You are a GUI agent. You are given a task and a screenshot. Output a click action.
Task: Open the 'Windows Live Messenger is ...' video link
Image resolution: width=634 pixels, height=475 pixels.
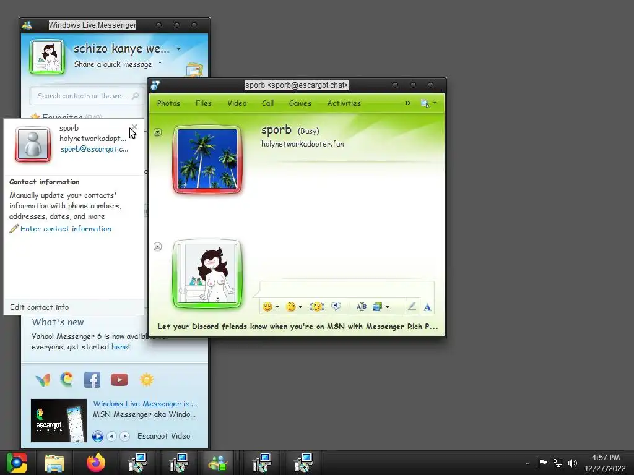[x=145, y=403]
